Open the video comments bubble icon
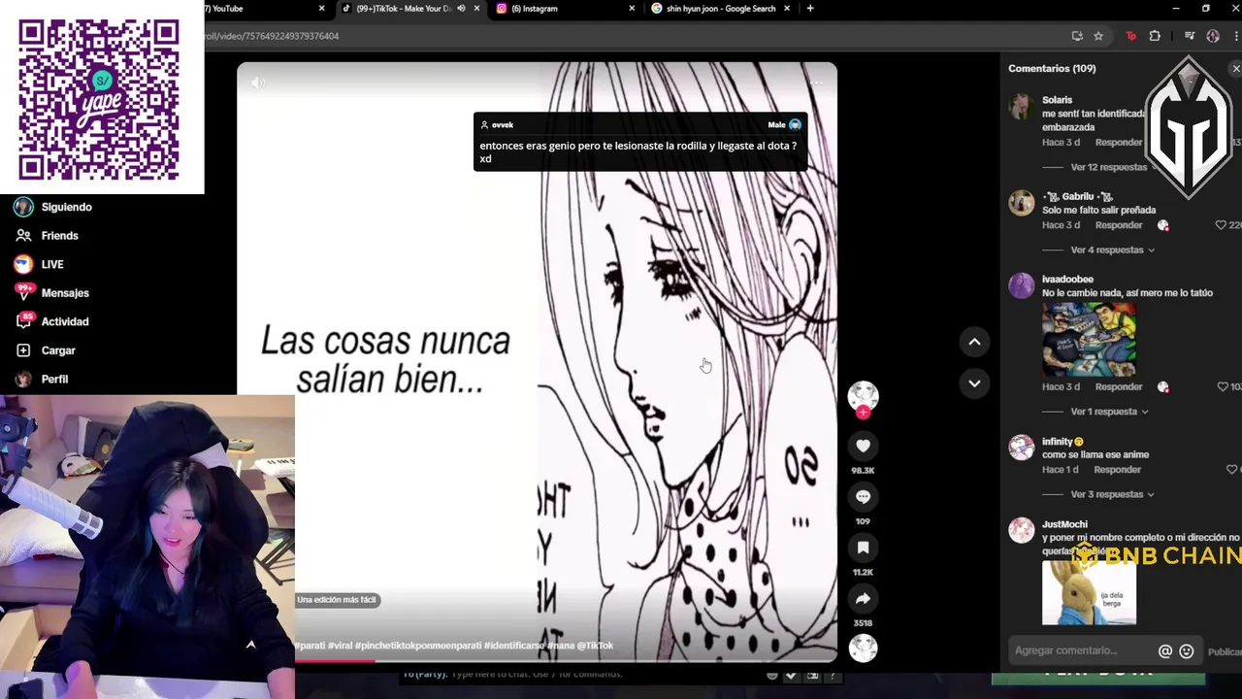 pyautogui.click(x=863, y=497)
